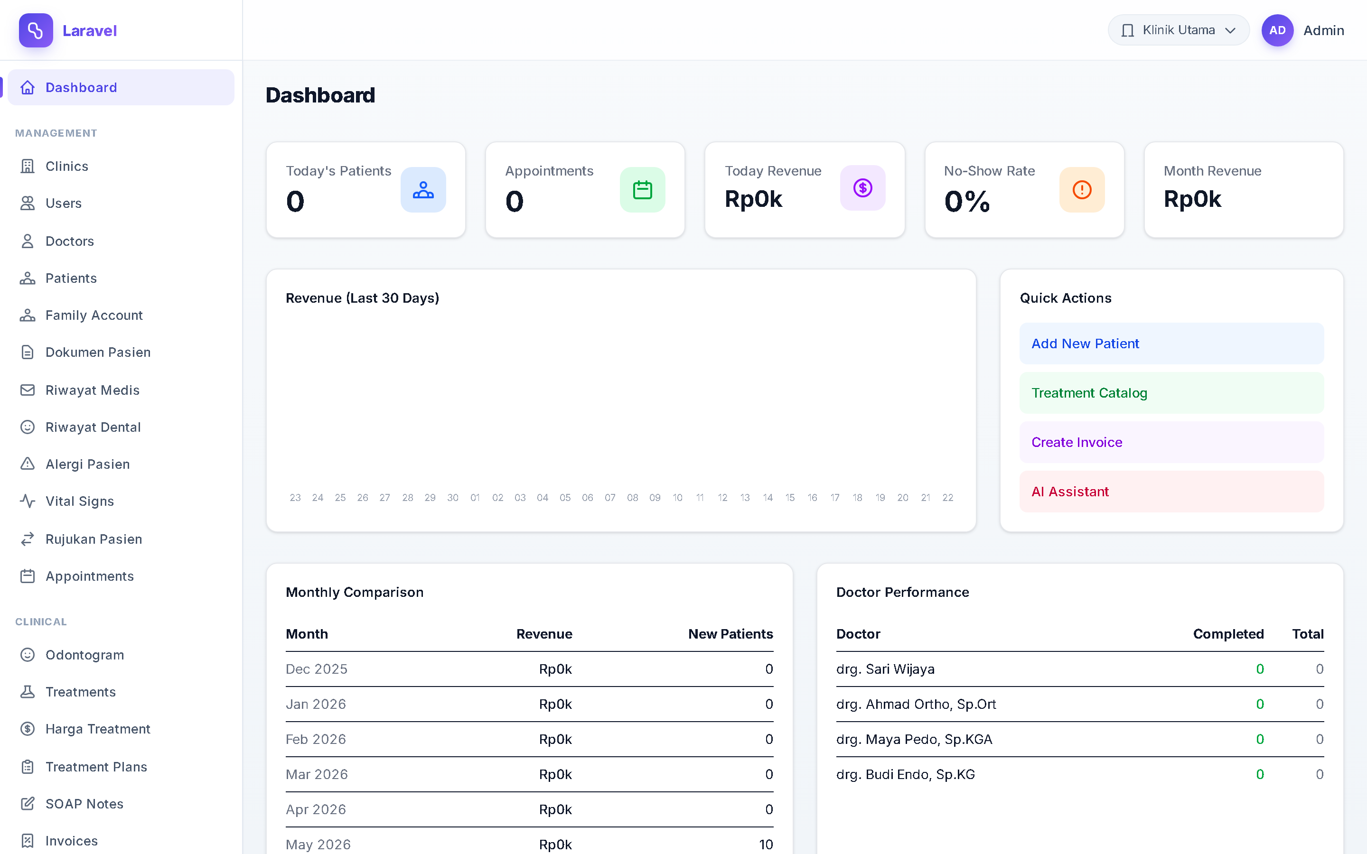
Task: Click the AD avatar circle
Action: pos(1277,30)
